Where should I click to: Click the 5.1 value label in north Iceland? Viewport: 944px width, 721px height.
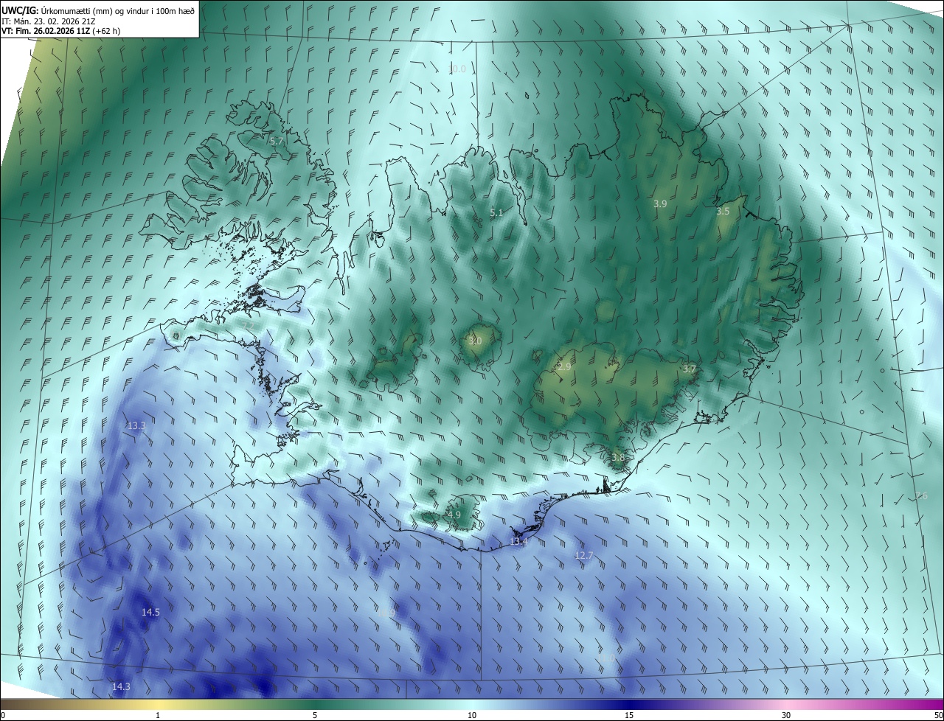(x=496, y=213)
